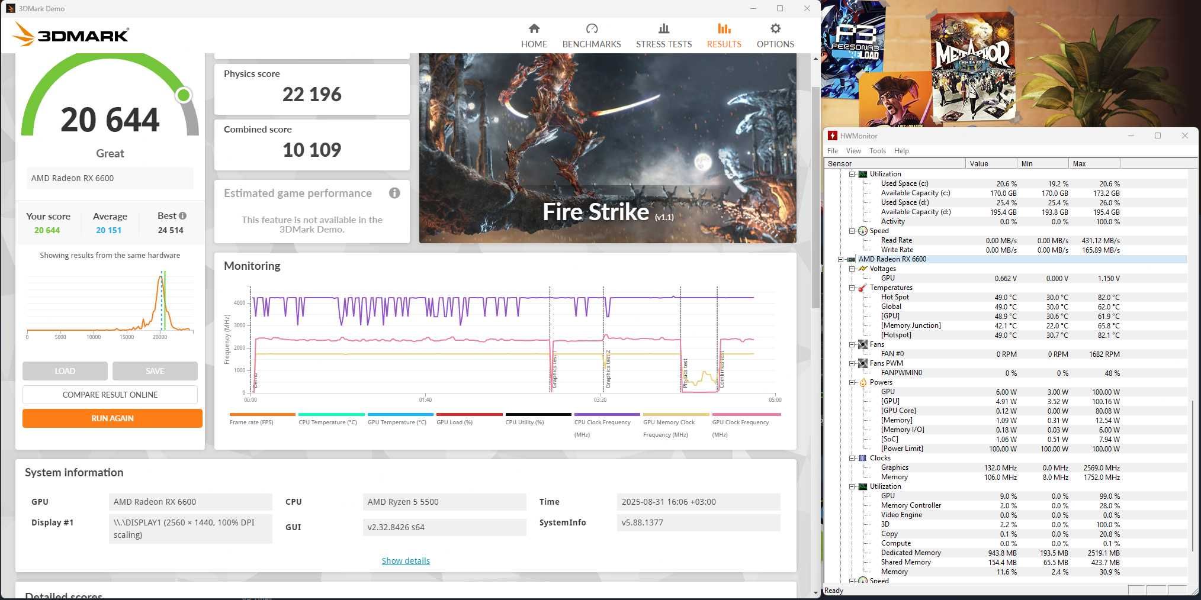Collapse the Temperatures tree node
The width and height of the screenshot is (1201, 600).
[852, 288]
